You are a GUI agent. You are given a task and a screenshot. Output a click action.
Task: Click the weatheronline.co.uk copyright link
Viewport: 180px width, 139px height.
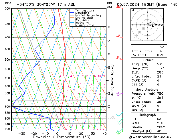tap(150, 137)
